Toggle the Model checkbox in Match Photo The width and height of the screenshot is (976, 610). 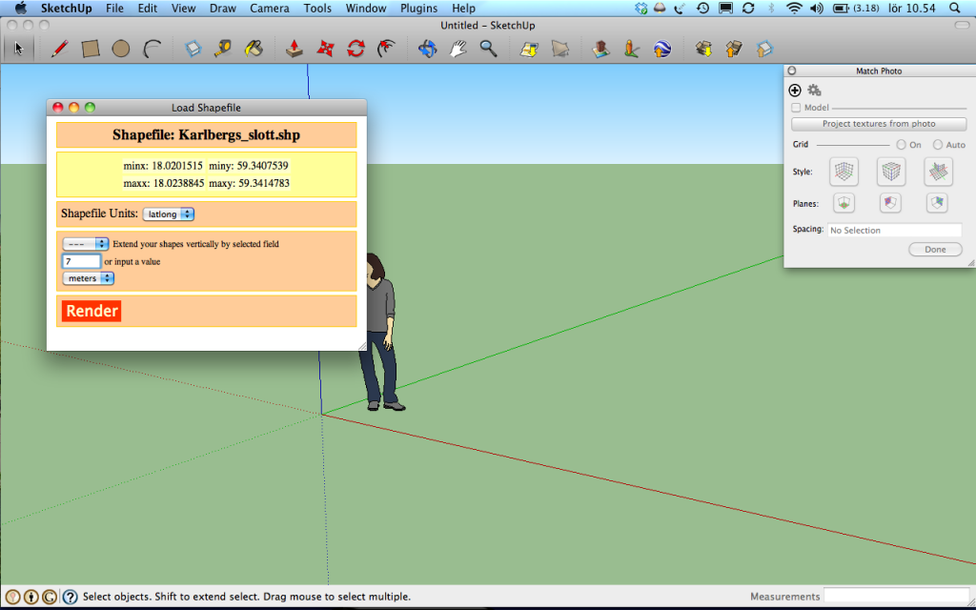click(796, 108)
